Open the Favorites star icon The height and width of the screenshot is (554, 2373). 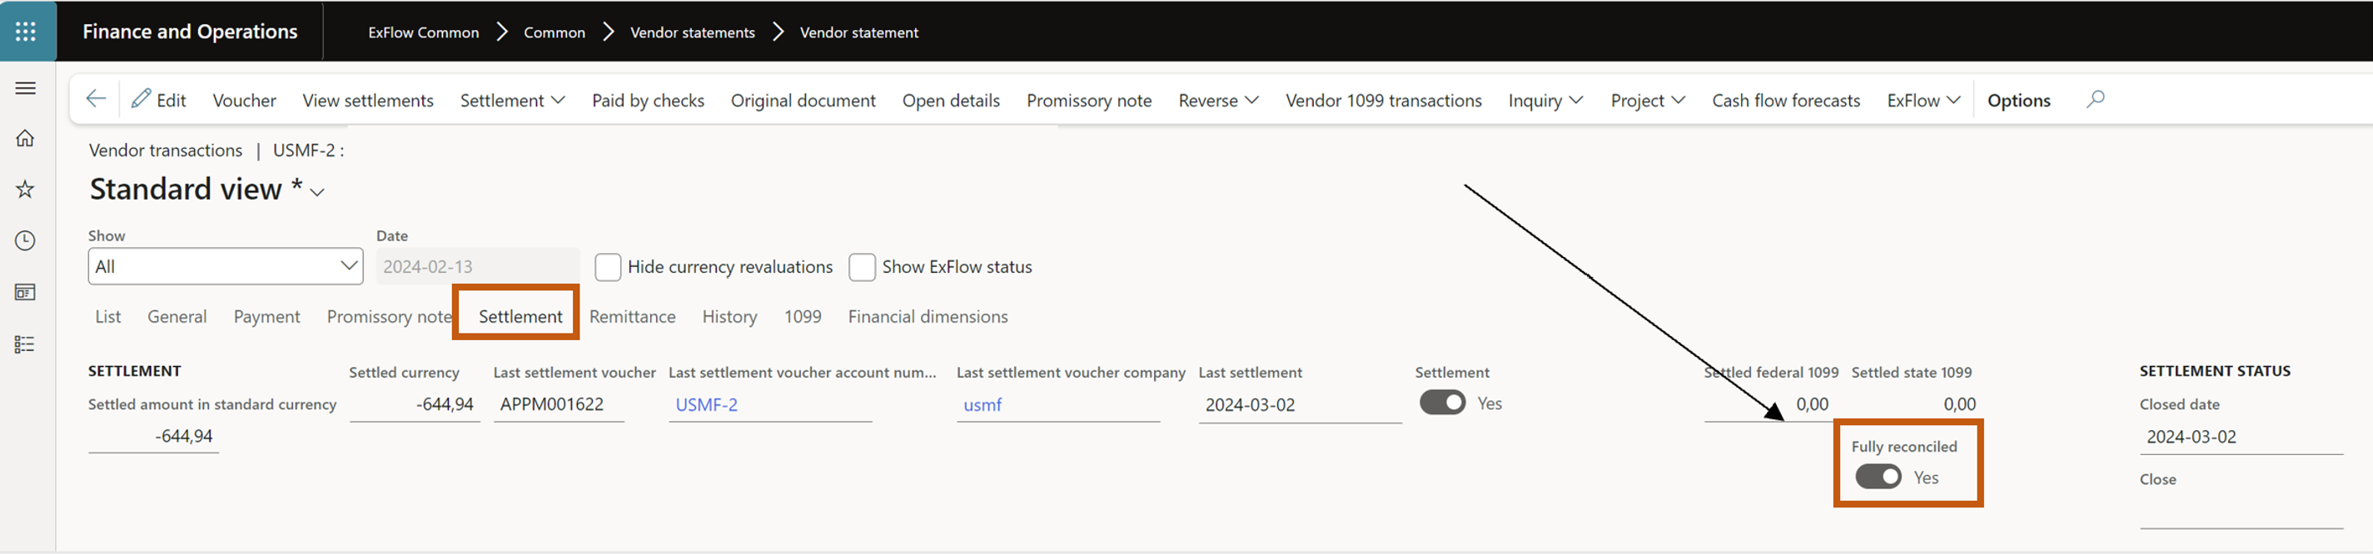pyautogui.click(x=26, y=190)
